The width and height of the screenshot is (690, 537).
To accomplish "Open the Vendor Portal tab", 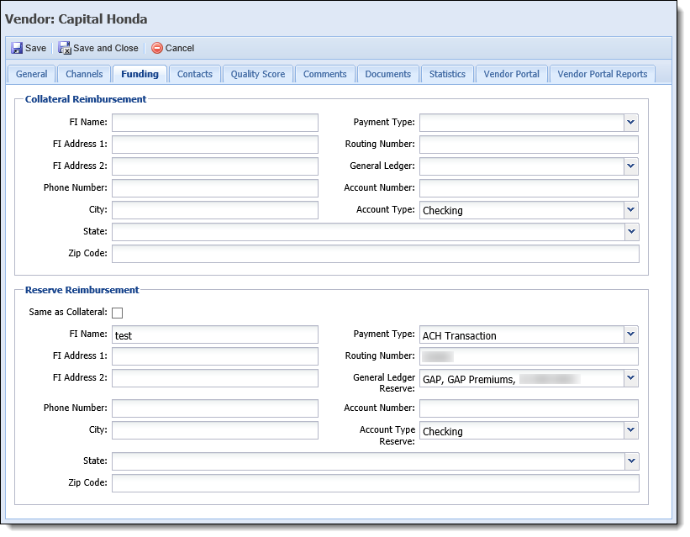I will click(x=511, y=74).
